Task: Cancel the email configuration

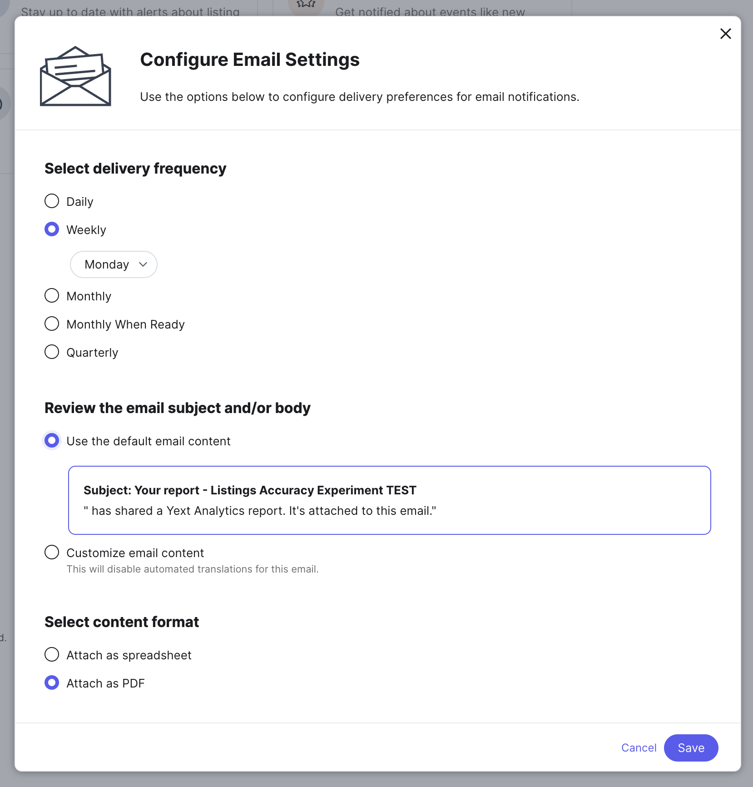Action: (x=639, y=747)
